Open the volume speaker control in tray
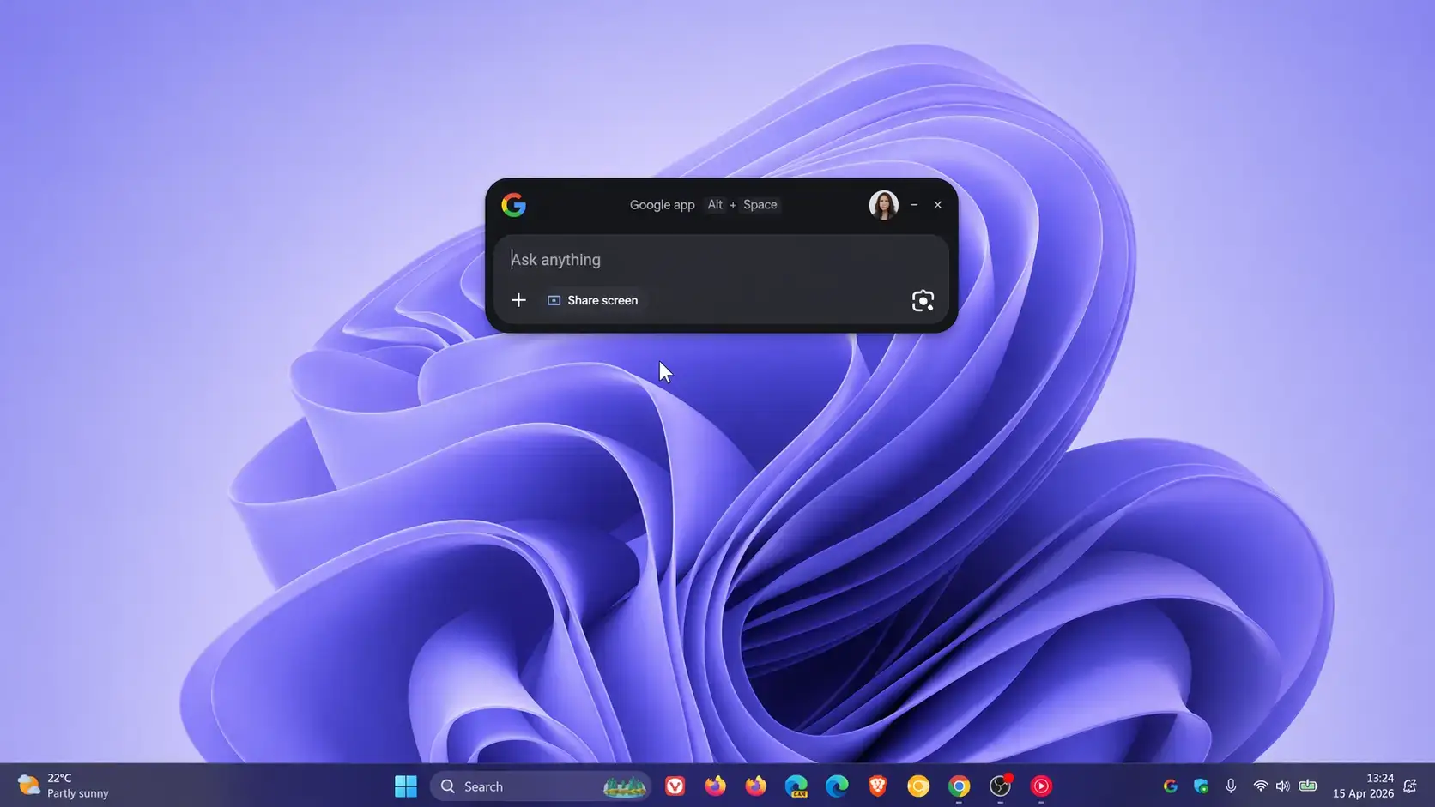This screenshot has height=807, width=1435. (1282, 786)
